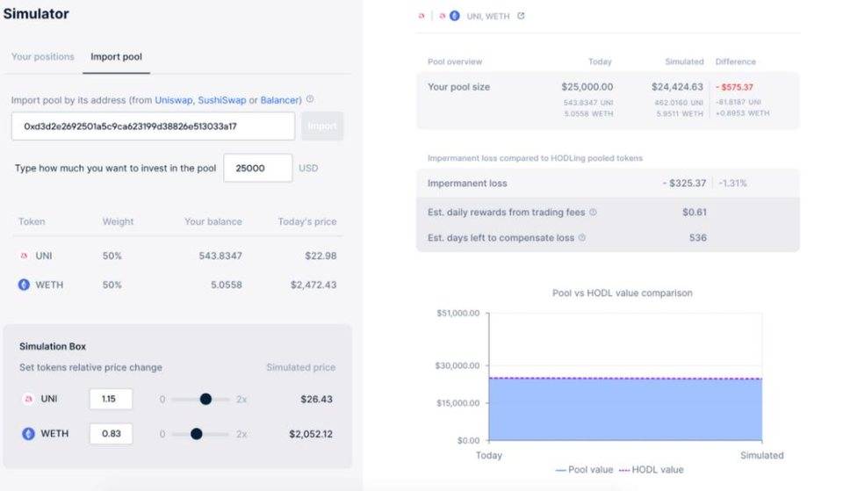Click the investment amount field showing 25000

258,168
